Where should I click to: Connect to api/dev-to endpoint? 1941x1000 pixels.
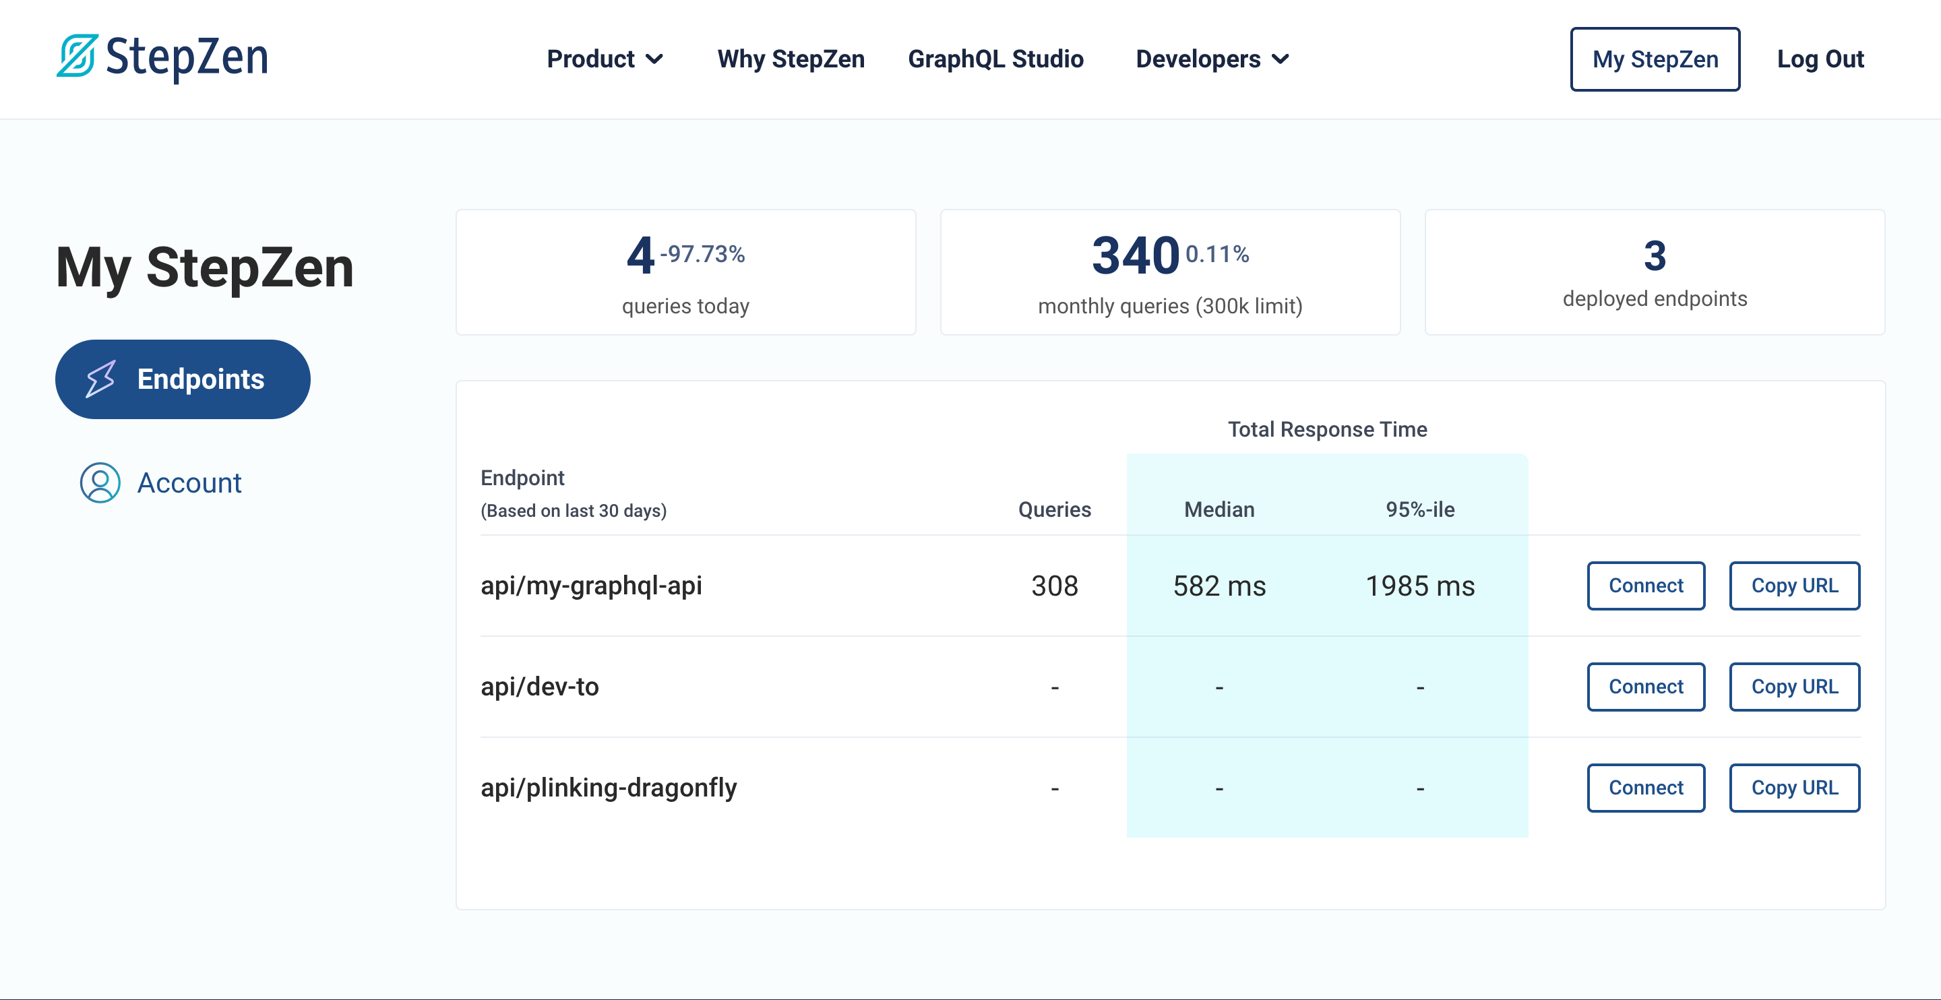(x=1646, y=687)
